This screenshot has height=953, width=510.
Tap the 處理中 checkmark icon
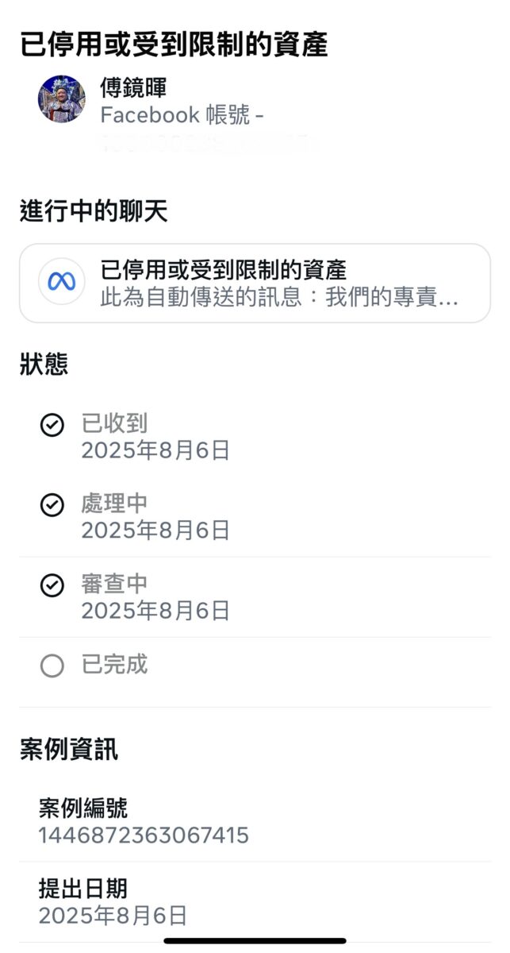coord(52,505)
